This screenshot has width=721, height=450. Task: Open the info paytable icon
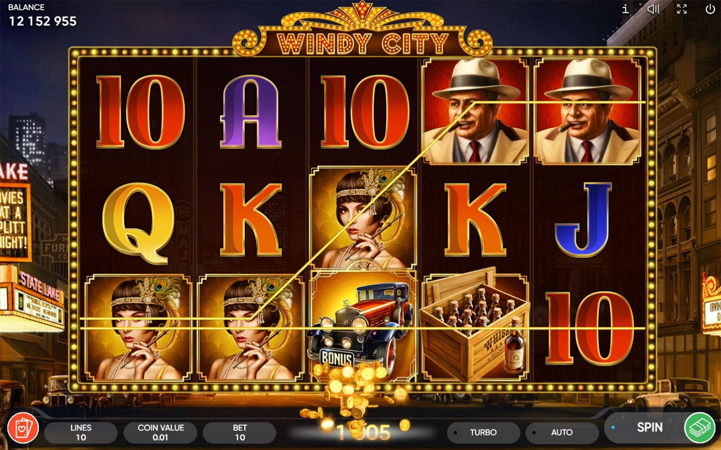(x=625, y=9)
